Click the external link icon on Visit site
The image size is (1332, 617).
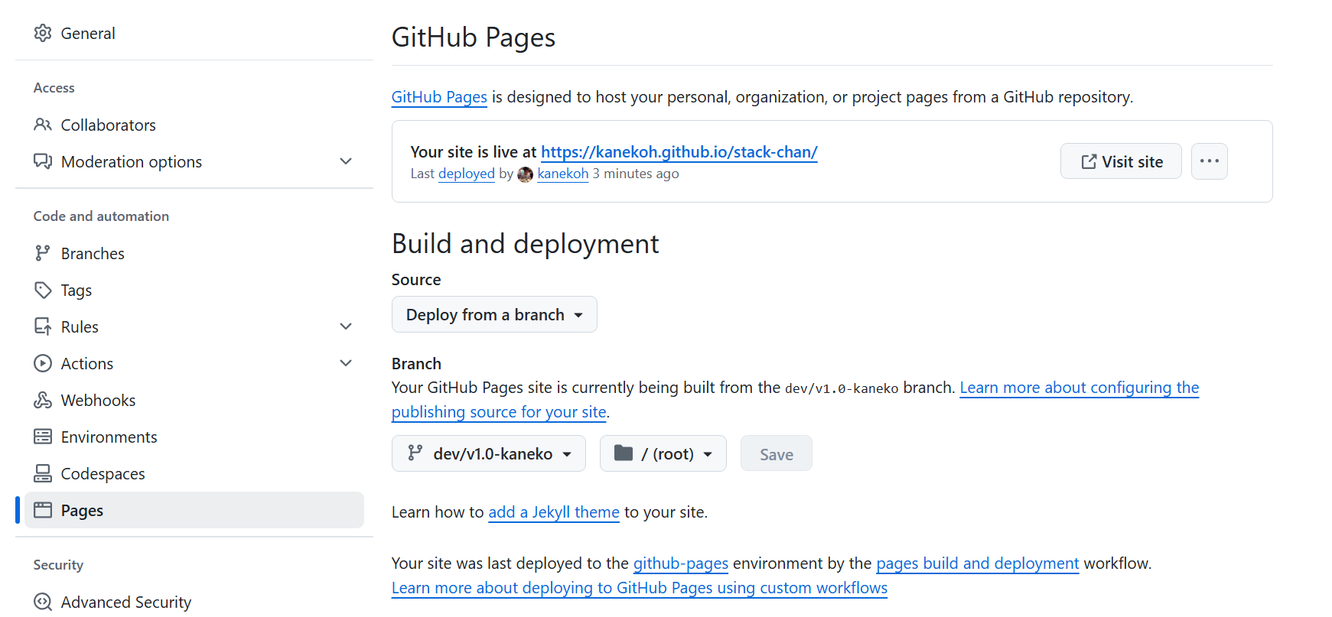[x=1089, y=161]
